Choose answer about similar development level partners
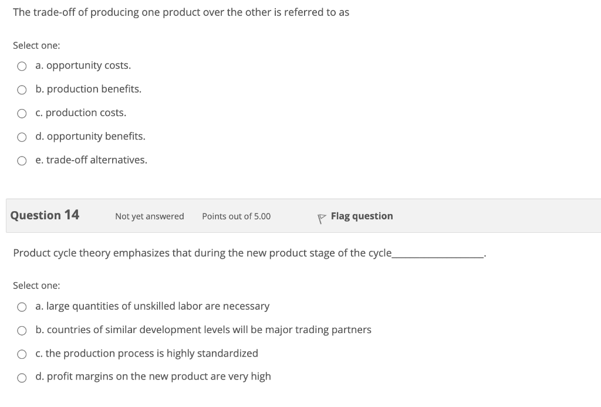 point(22,330)
